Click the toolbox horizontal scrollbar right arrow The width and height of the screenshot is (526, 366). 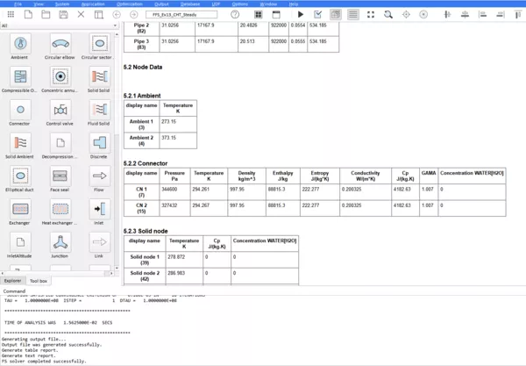click(111, 273)
